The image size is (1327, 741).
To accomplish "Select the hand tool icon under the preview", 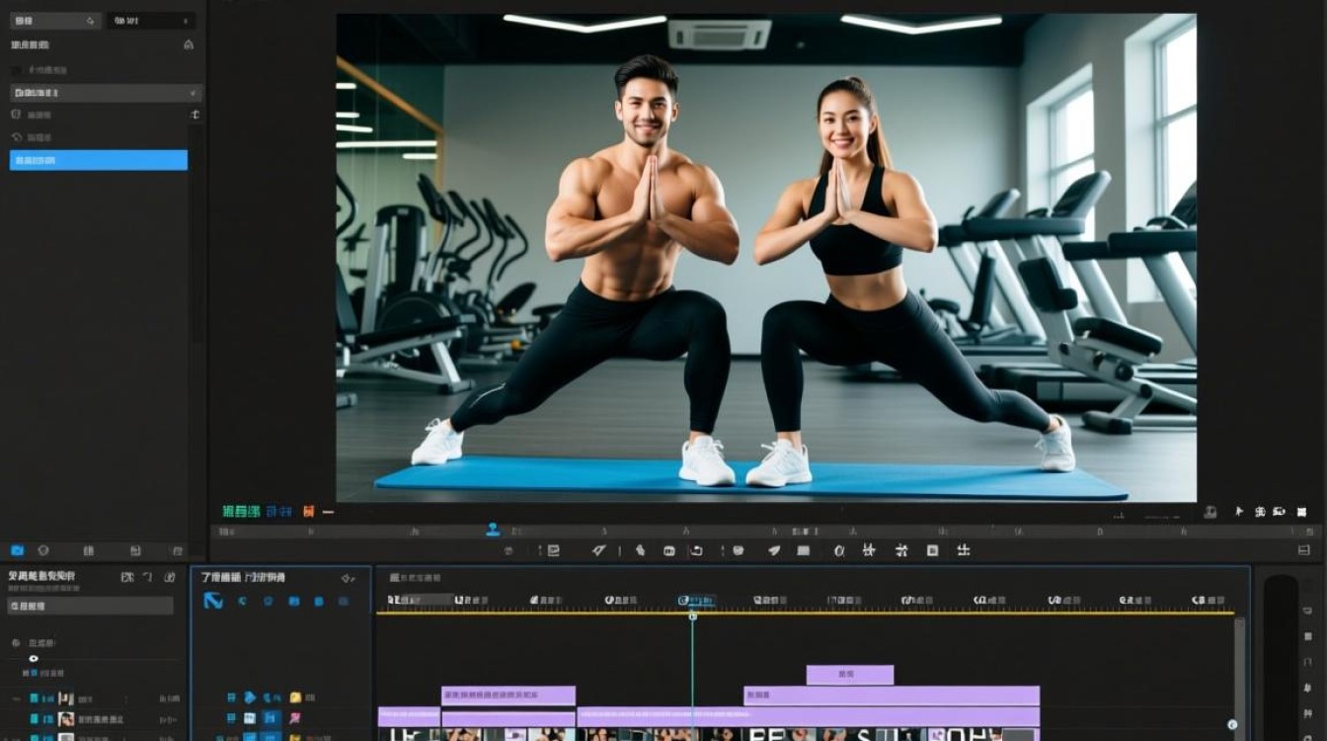I will [x=640, y=550].
